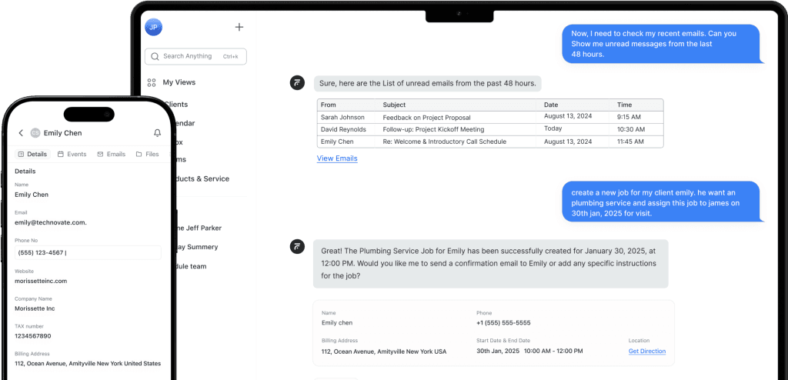Open the Emails tab on the phone

coord(112,154)
